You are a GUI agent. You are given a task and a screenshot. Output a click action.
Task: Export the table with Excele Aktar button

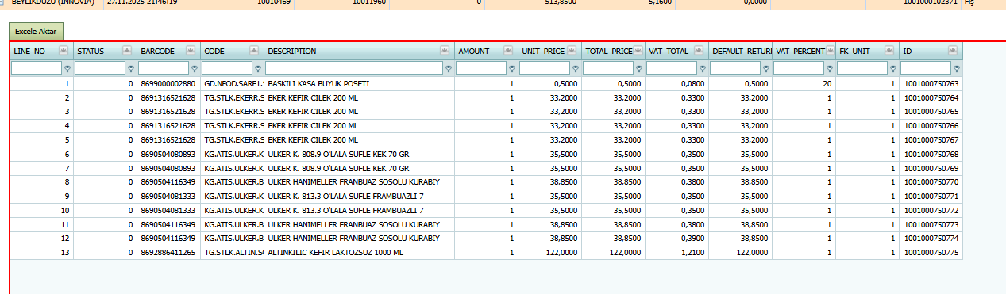coord(36,31)
